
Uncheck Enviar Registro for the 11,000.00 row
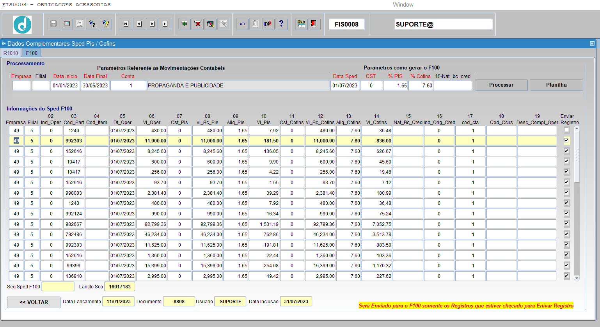566,140
